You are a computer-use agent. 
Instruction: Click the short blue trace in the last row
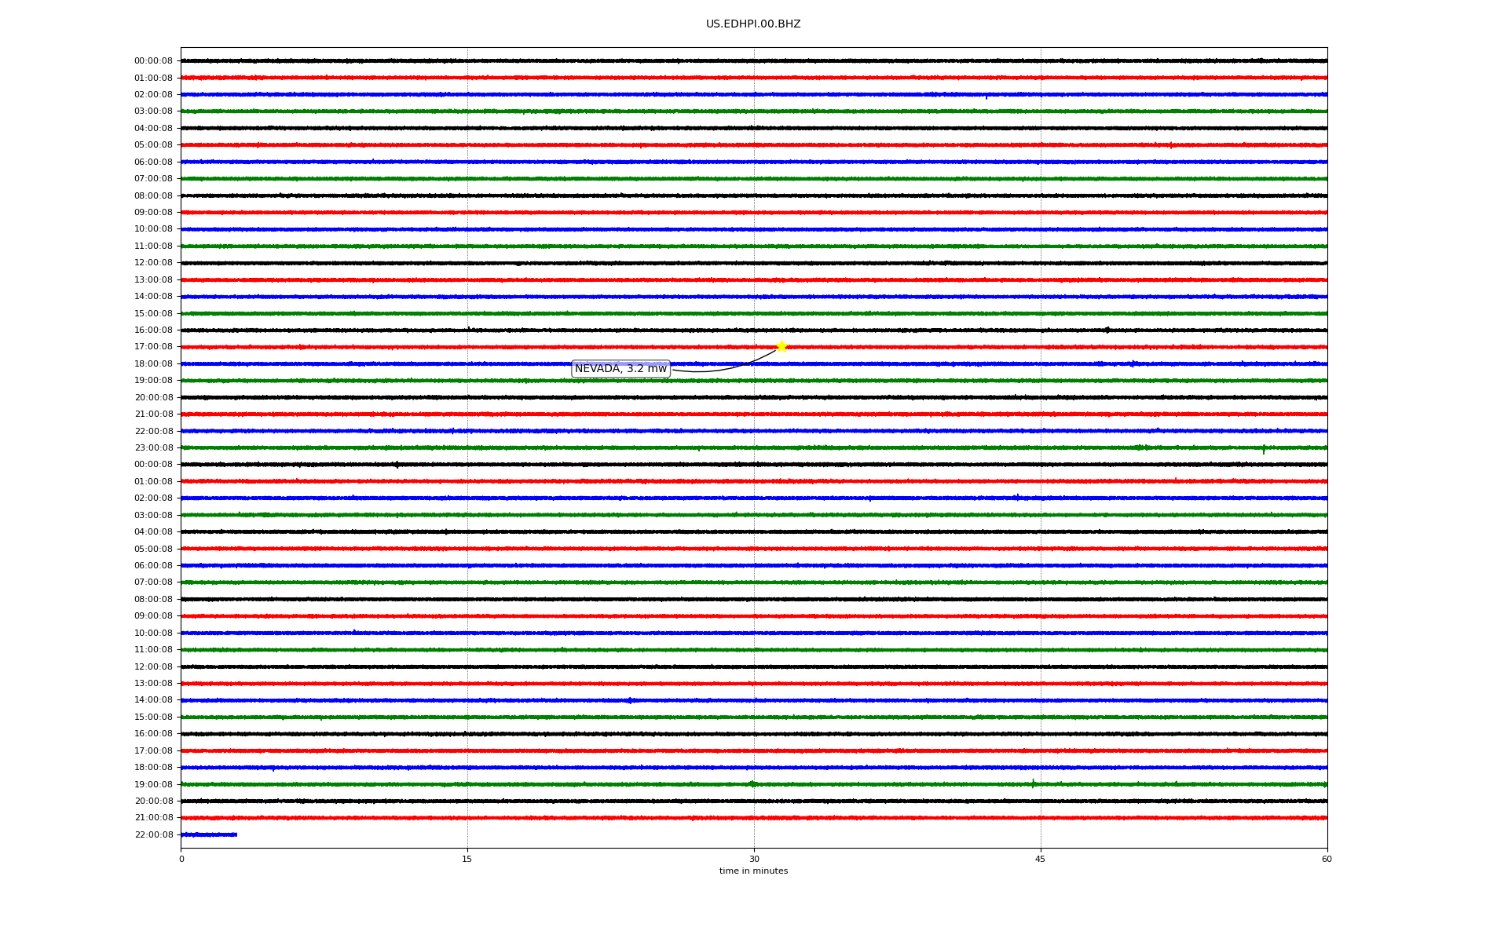click(209, 834)
